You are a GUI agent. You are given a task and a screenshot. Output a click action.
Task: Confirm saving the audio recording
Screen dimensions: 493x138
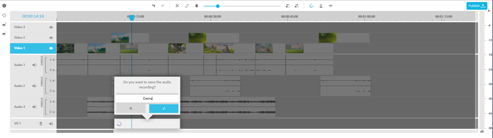coord(164,108)
